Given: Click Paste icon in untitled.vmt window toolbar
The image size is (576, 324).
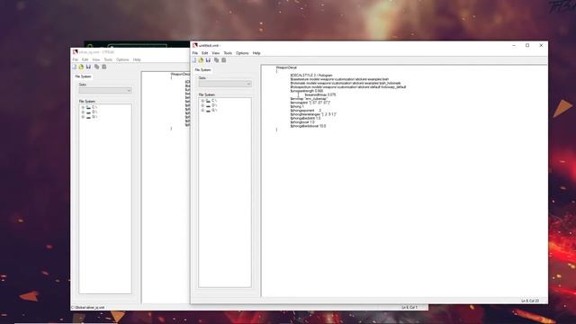Looking at the screenshot, I should tap(223, 60).
